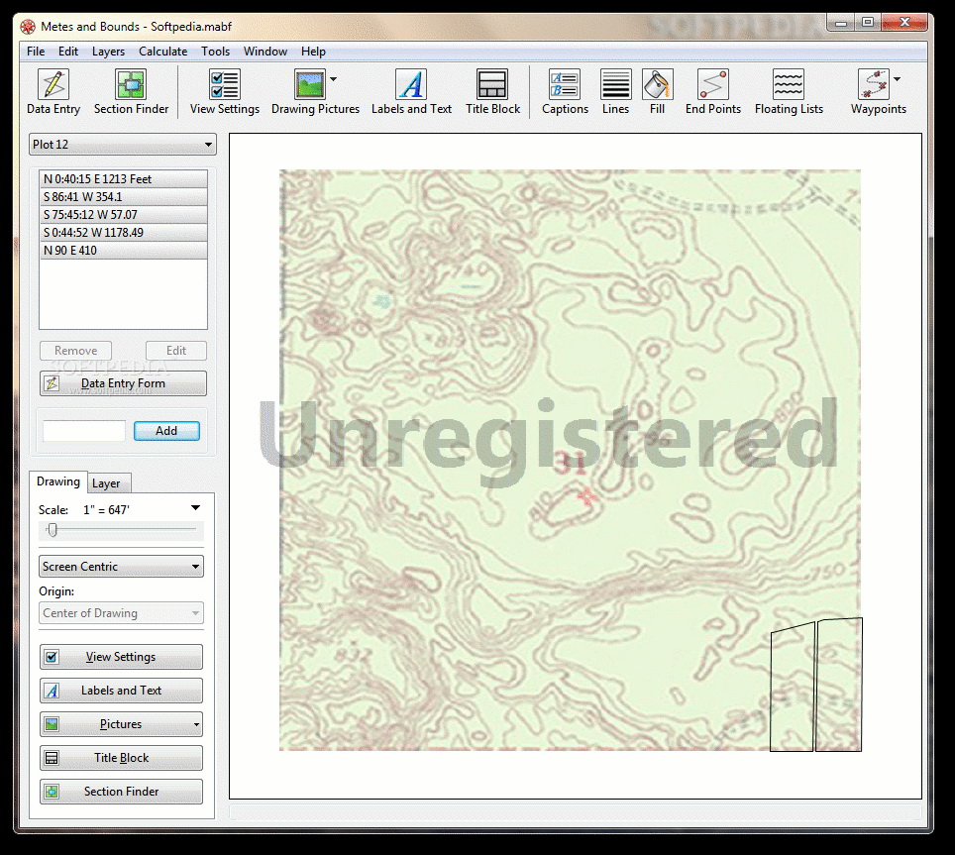Click the Data Entry Form button

(123, 383)
